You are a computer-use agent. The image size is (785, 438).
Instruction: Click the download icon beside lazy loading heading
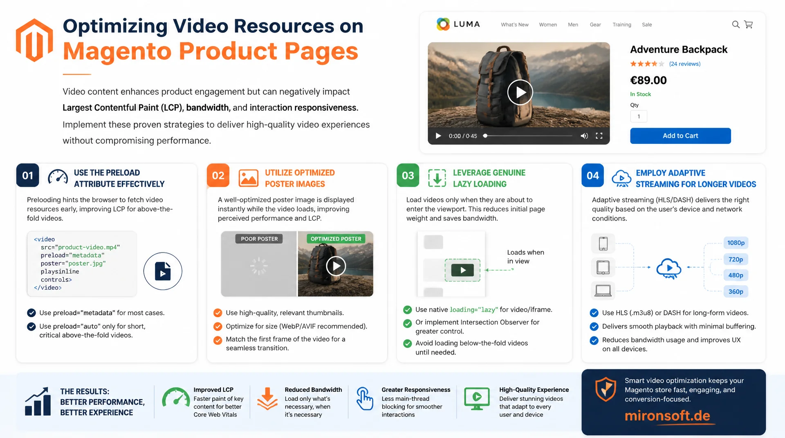[x=437, y=178]
